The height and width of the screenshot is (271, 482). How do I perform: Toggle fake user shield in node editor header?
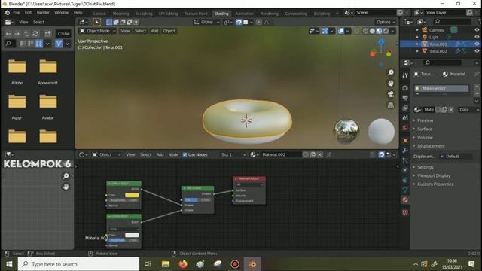306,154
